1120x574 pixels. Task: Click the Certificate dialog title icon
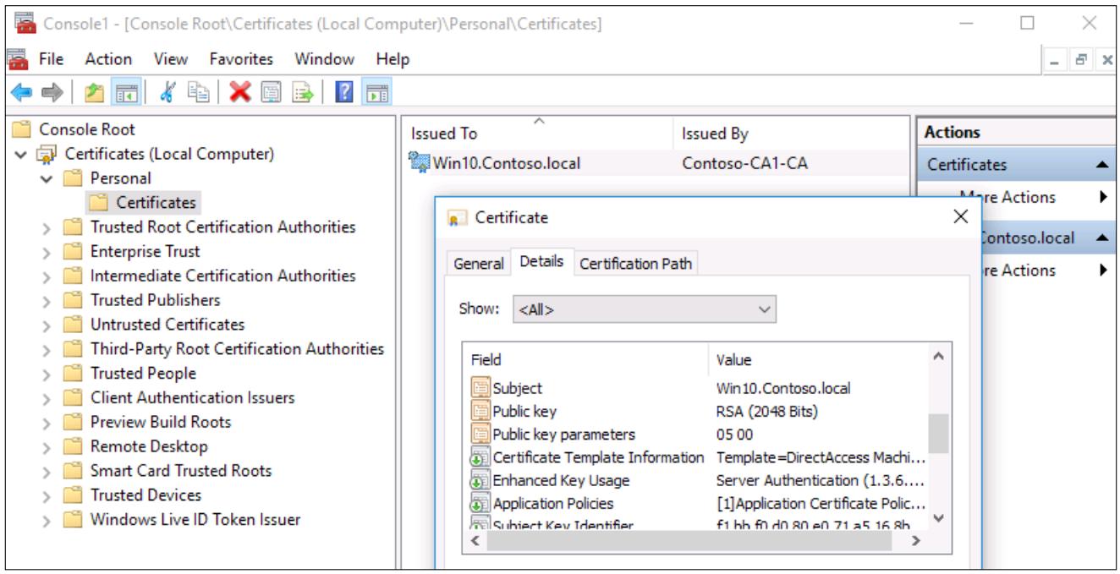pos(457,218)
